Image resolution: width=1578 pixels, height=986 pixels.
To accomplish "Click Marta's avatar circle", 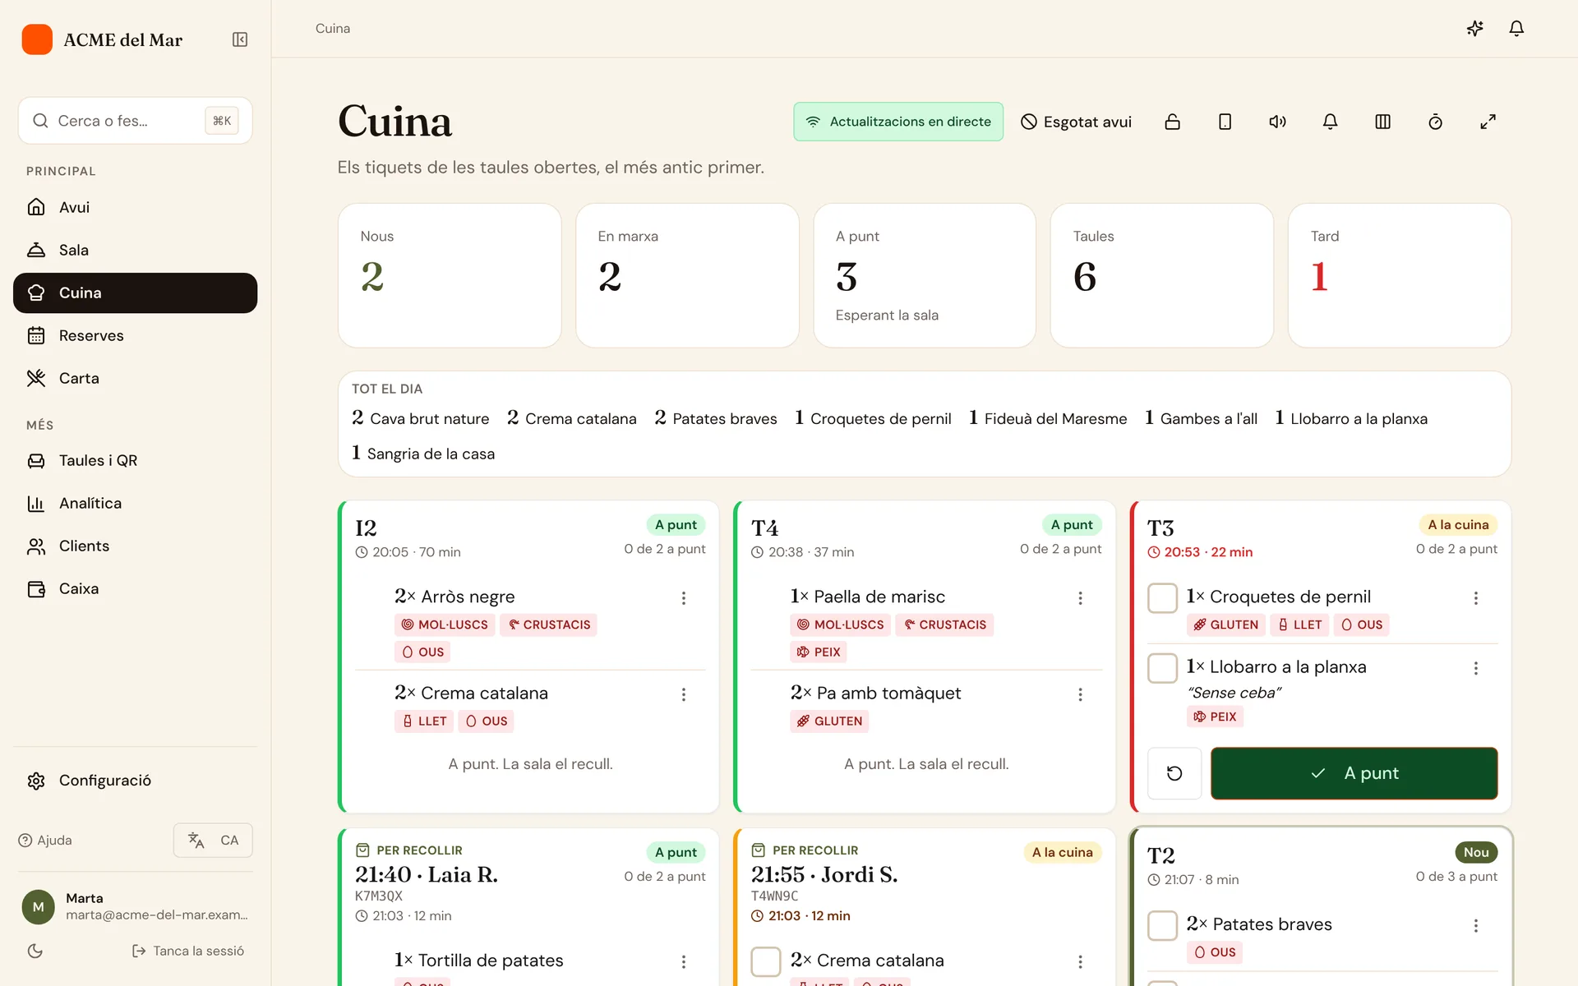I will pos(38,906).
